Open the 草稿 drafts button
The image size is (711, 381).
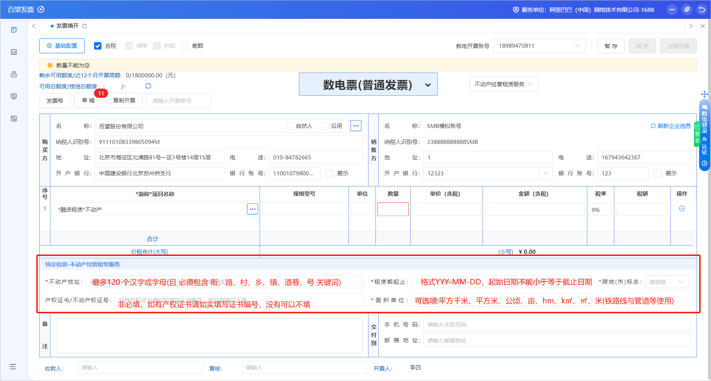point(88,101)
